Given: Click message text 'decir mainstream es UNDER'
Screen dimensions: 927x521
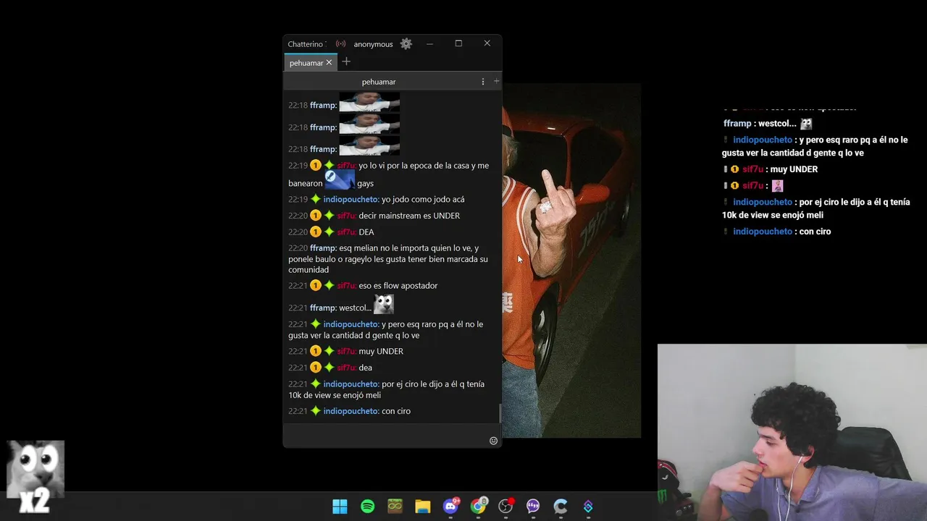Looking at the screenshot, I should 409,216.
